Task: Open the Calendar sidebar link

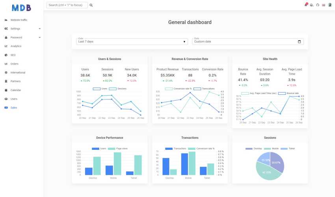Action: pos(16,90)
